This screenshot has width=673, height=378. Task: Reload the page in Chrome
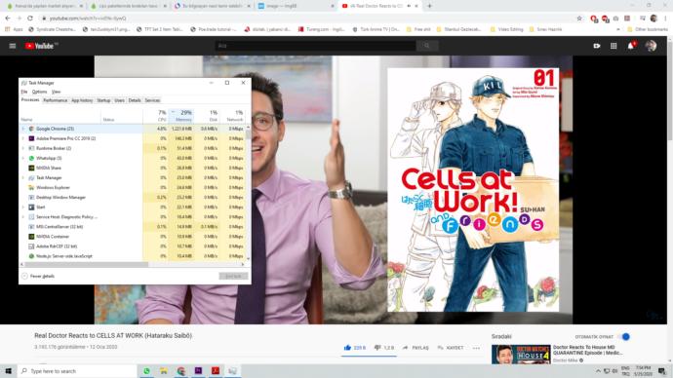tap(30, 18)
